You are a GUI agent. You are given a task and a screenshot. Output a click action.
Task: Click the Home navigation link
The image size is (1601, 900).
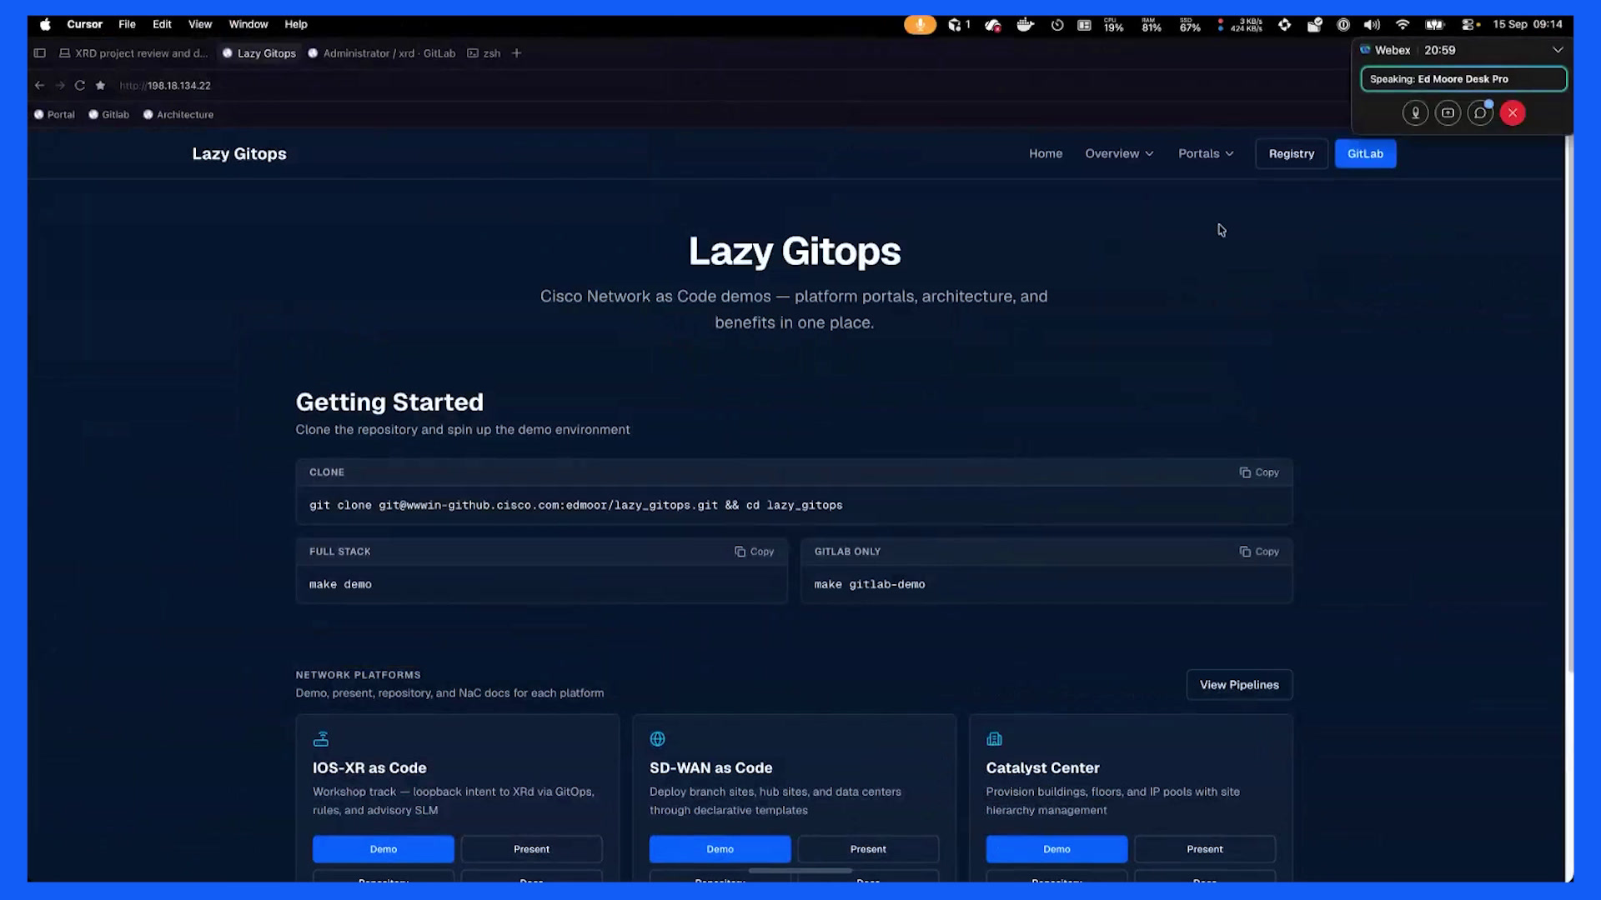(x=1046, y=154)
